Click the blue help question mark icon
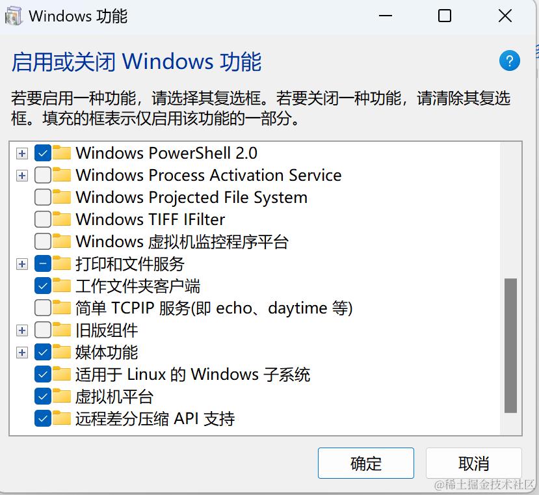This screenshot has height=495, width=539. [x=509, y=61]
